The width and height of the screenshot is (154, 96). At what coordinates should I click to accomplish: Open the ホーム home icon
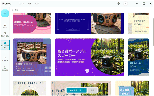[5, 26]
